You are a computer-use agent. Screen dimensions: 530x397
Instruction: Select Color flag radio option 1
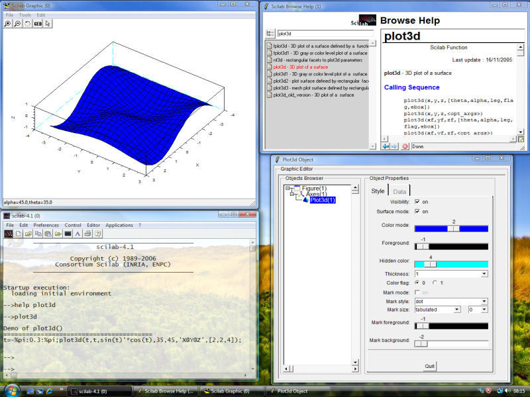(x=435, y=283)
